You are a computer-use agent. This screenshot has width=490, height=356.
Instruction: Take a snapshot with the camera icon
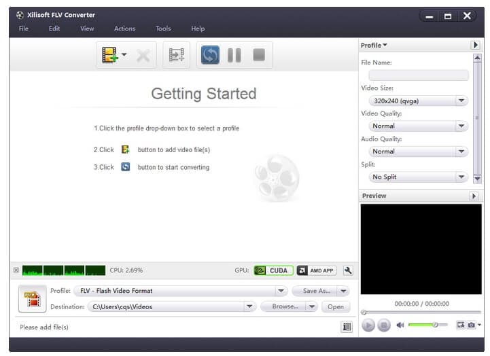471,325
